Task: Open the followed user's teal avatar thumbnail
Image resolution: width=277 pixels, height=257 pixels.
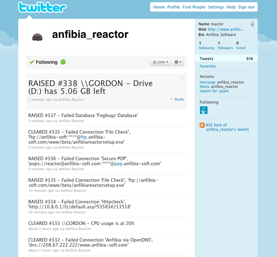Action: 204,110
